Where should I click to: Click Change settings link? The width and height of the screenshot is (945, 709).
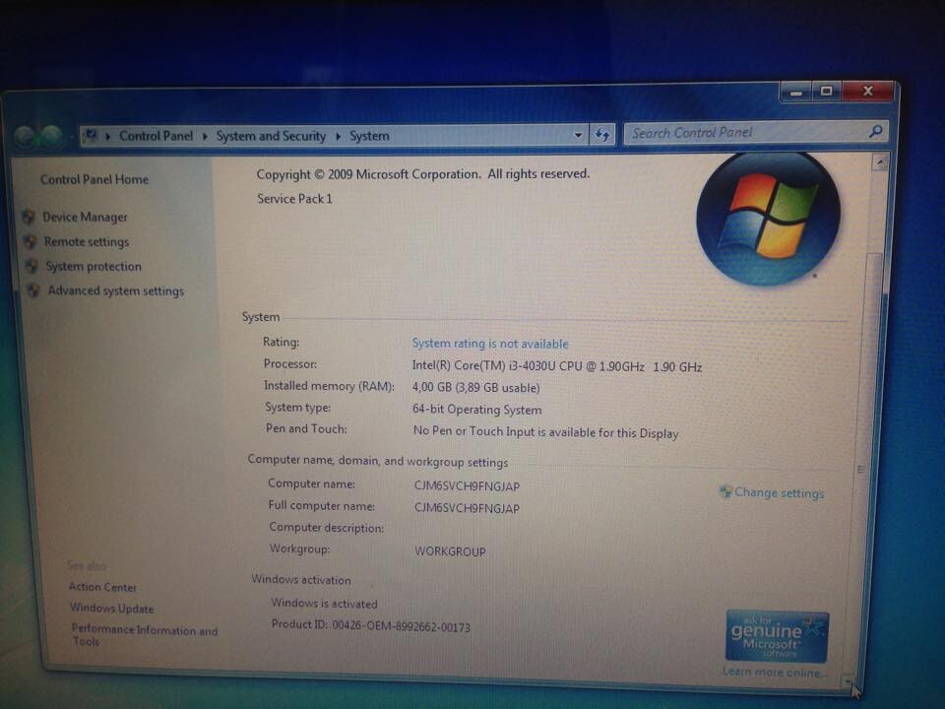pyautogui.click(x=779, y=493)
